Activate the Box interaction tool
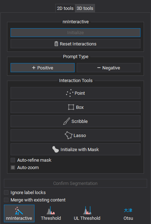Image resolution: width=151 pixels, height=224 pixels. pyautogui.click(x=75, y=107)
